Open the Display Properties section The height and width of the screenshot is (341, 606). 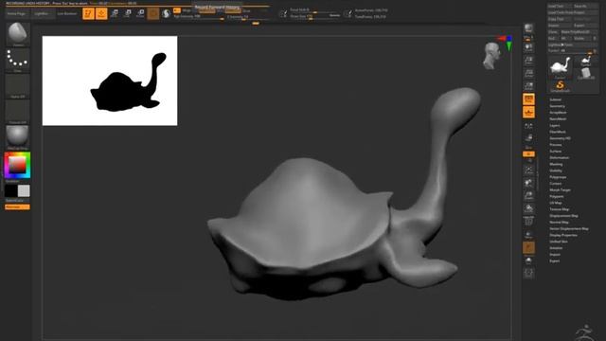563,235
